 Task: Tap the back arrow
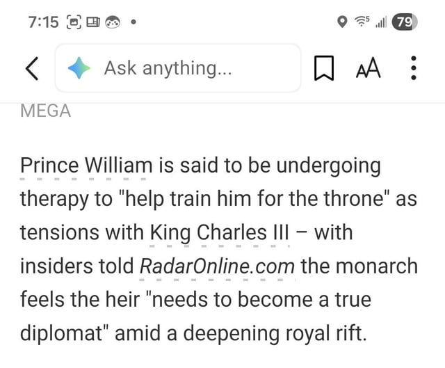click(31, 68)
